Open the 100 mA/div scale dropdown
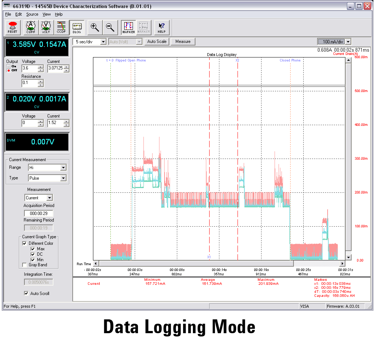 click(x=348, y=41)
